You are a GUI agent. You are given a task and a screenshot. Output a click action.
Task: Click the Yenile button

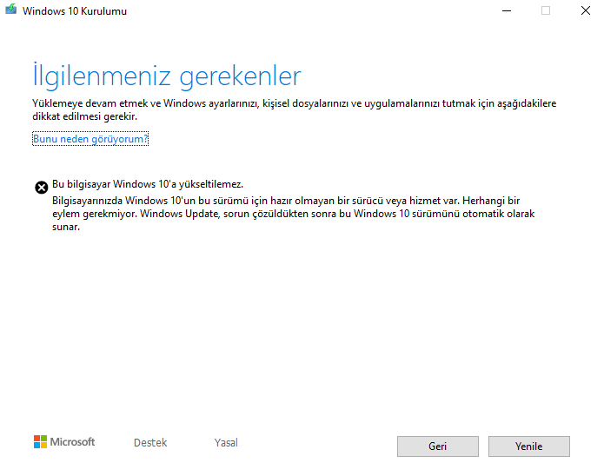click(529, 446)
